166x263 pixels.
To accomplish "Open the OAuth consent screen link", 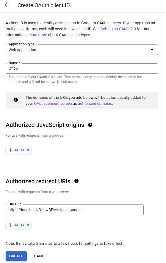I will [53, 104].
